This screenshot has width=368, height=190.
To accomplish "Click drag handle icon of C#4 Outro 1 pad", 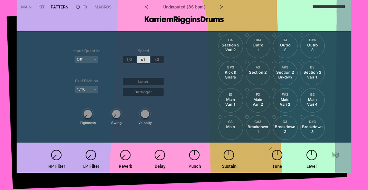I will pos(247,35).
